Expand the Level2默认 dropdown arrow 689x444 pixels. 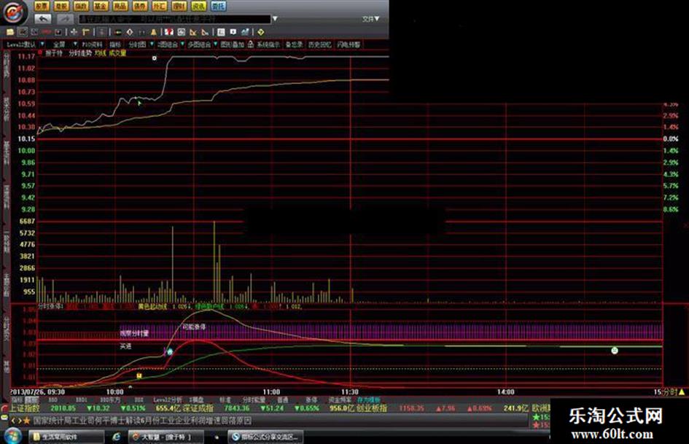pyautogui.click(x=42, y=44)
